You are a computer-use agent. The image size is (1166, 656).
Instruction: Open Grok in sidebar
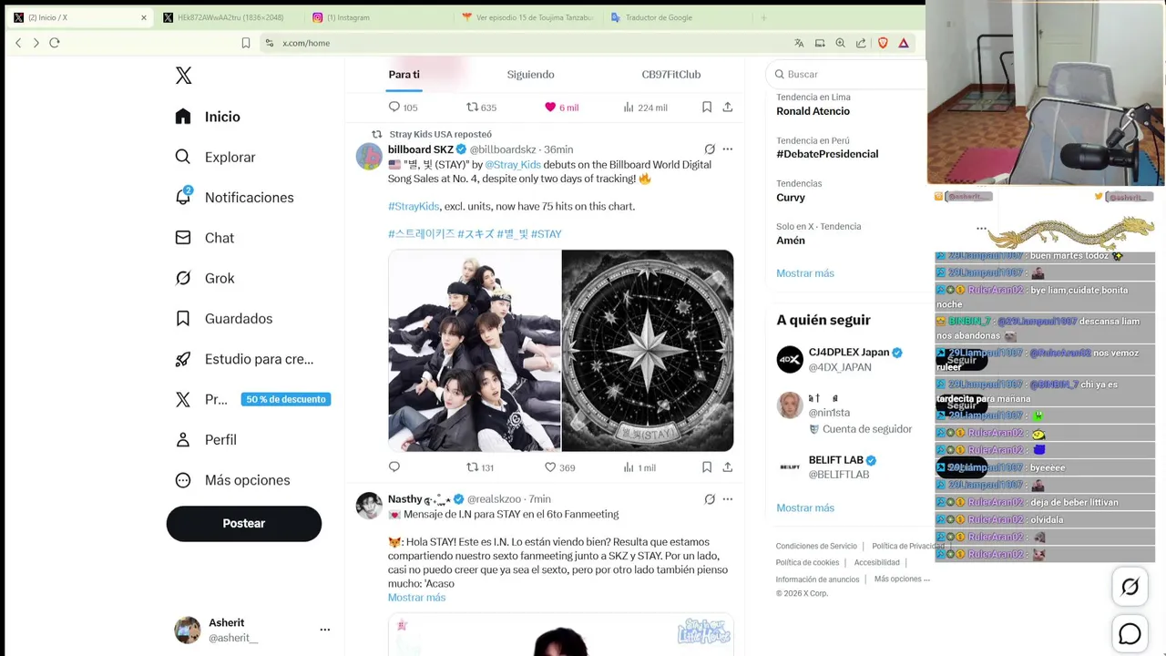click(x=205, y=278)
